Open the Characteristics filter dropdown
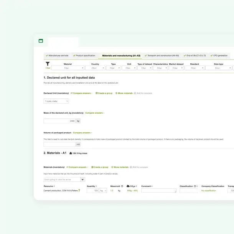234x234 pixels. [161, 68]
